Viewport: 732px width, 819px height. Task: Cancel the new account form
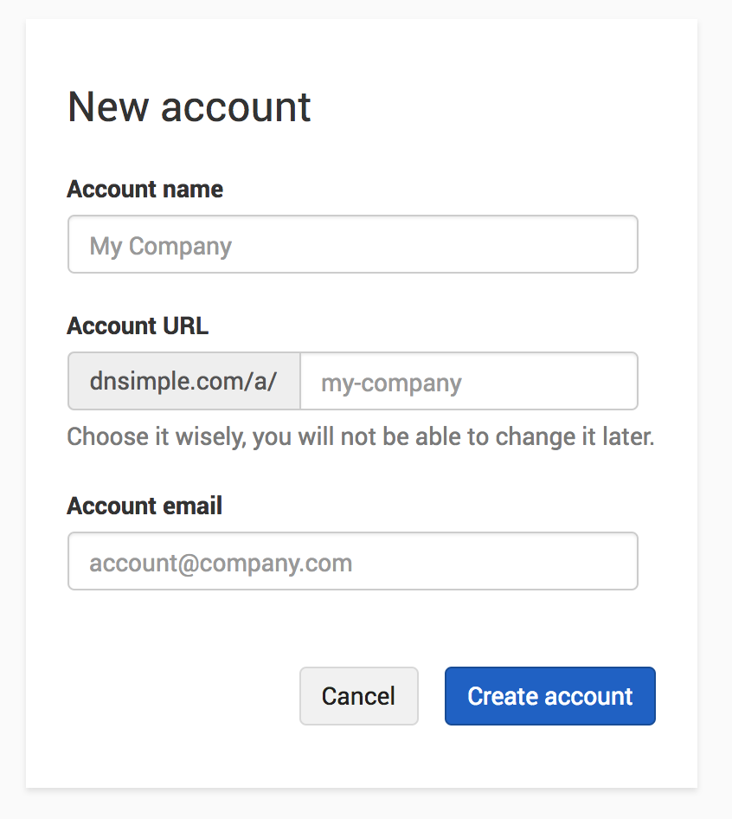click(x=358, y=696)
